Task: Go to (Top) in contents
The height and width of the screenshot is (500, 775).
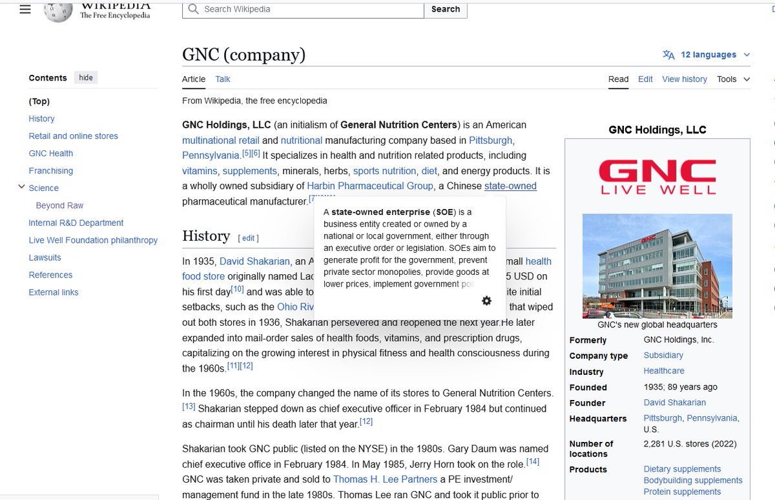Action: coord(39,101)
